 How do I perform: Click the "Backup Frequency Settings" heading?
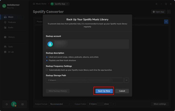tap(59, 66)
